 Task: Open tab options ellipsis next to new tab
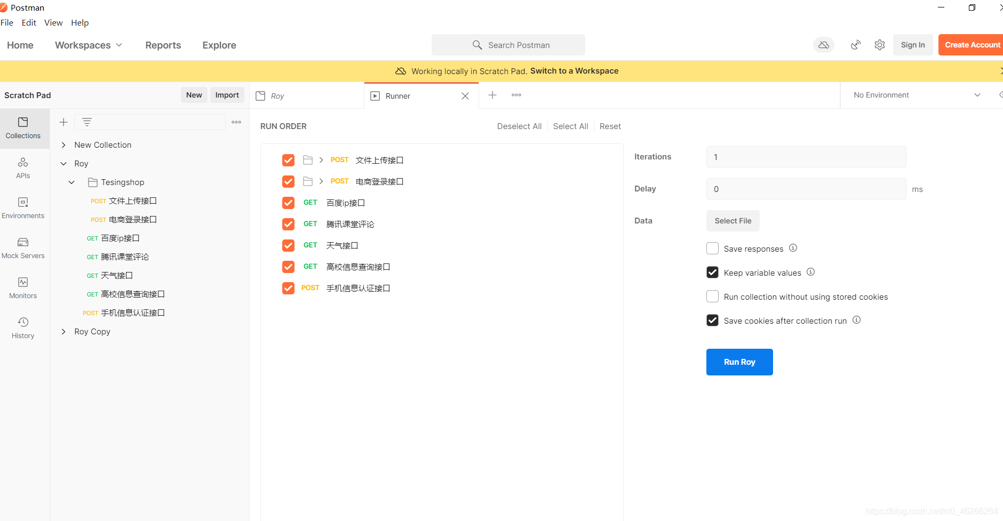tap(516, 95)
